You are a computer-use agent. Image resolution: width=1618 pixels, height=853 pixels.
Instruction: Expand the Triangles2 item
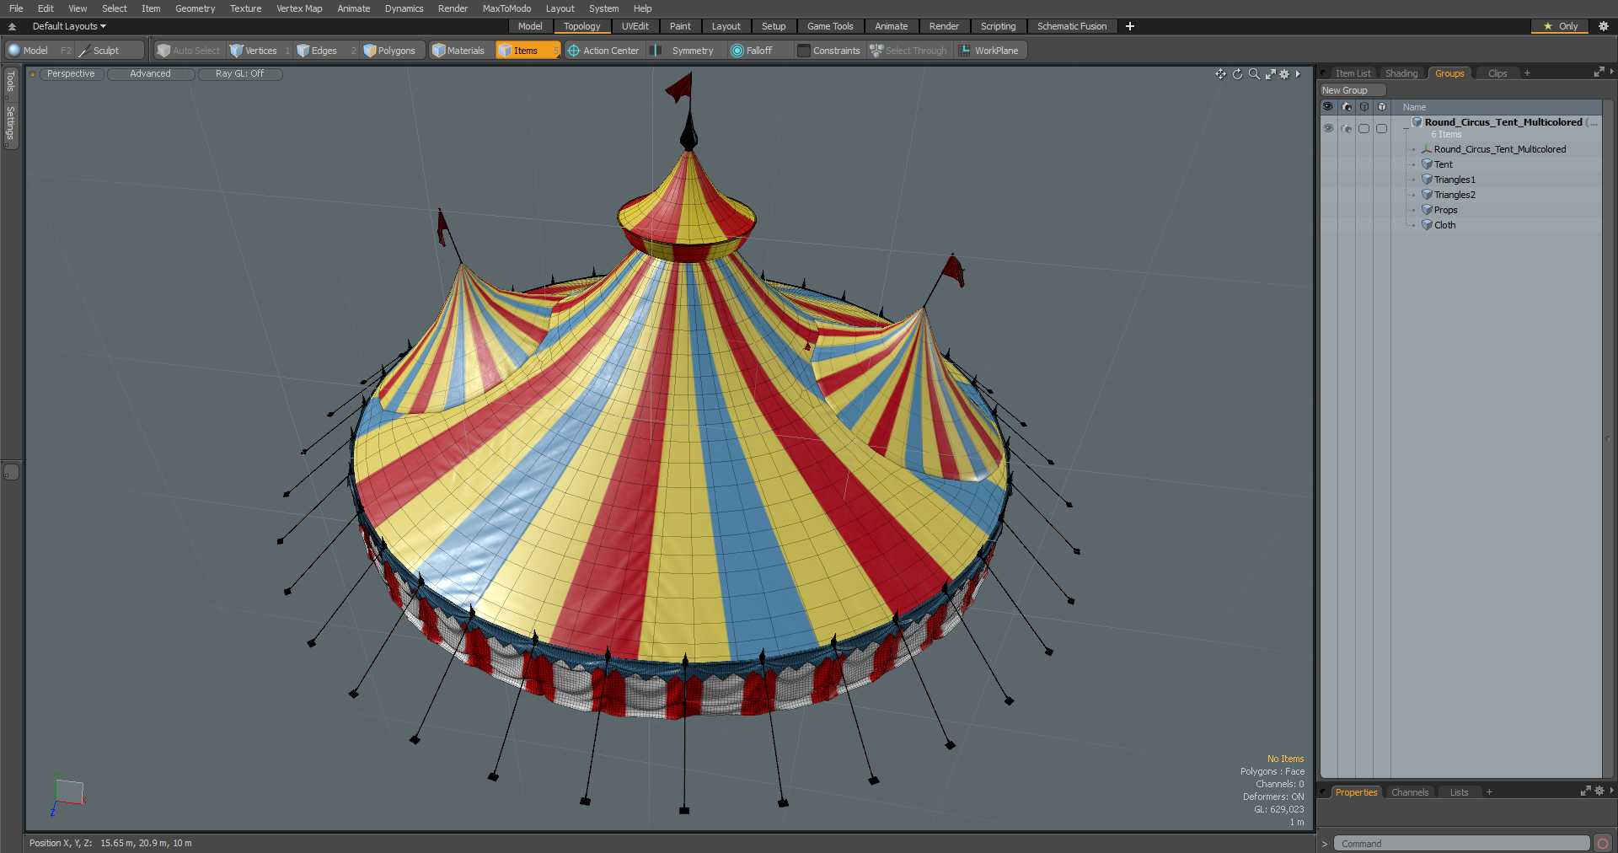tap(1414, 195)
